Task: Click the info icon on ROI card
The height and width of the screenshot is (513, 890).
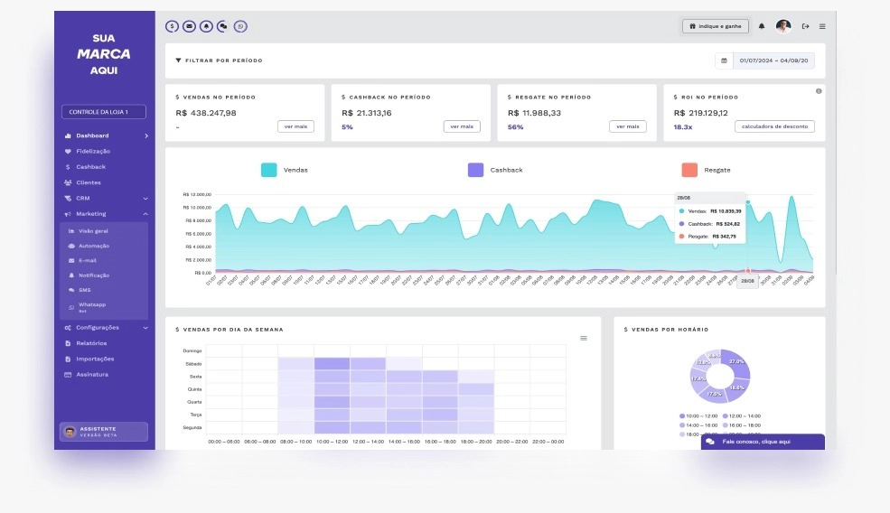Action: click(x=819, y=91)
